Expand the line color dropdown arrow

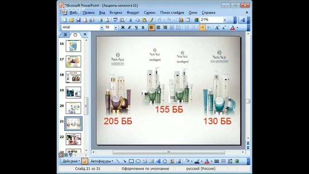[202, 161]
